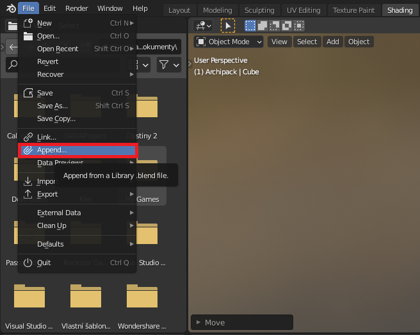Choose Subtract existing selection mode icon
Screen dimensions: 420x335
coord(275,26)
